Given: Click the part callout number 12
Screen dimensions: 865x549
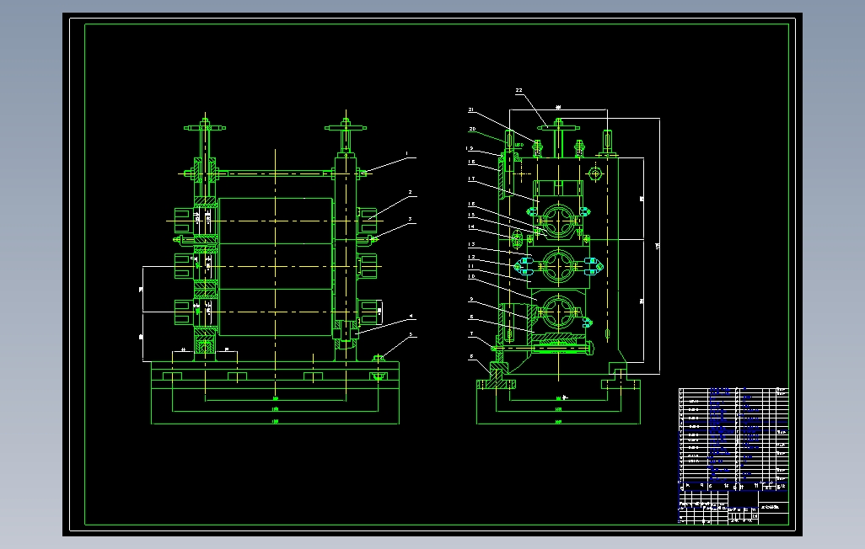Looking at the screenshot, I should (471, 257).
